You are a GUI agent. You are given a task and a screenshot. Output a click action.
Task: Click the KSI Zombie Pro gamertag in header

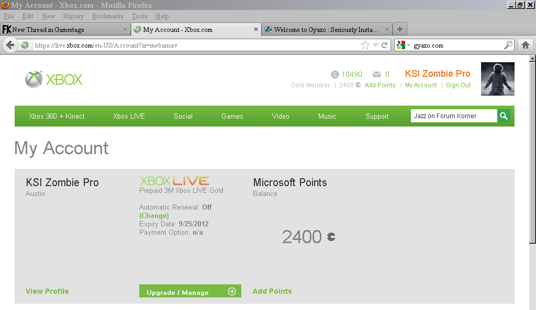(438, 74)
